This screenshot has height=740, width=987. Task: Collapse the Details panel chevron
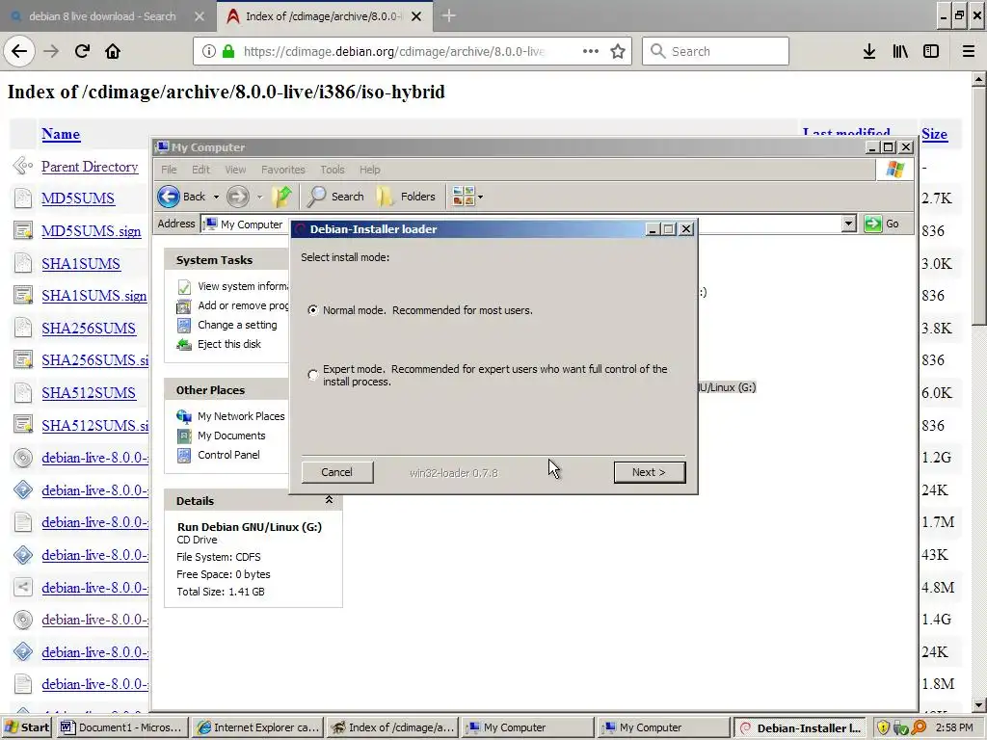point(329,500)
